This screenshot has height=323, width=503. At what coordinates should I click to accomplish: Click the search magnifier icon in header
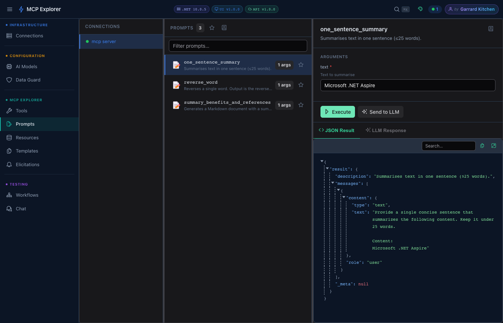pyautogui.click(x=397, y=9)
